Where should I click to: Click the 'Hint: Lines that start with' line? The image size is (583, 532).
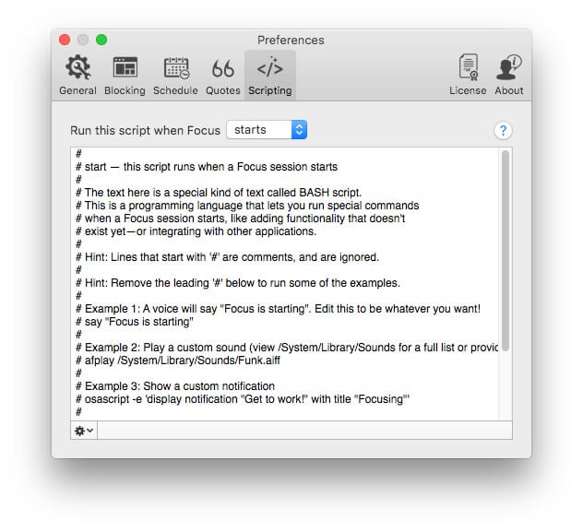(227, 257)
